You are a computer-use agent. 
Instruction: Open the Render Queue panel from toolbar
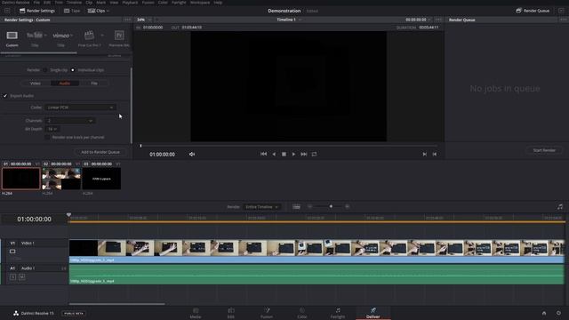[x=533, y=11]
